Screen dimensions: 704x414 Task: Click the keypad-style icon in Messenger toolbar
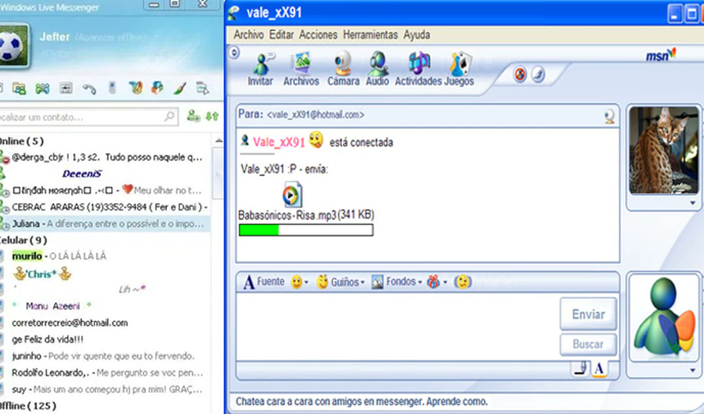click(x=66, y=88)
